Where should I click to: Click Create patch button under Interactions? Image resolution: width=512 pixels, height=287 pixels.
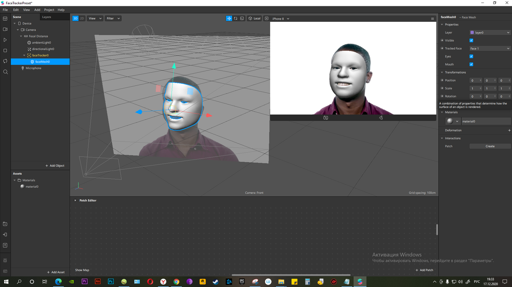pyautogui.click(x=490, y=146)
